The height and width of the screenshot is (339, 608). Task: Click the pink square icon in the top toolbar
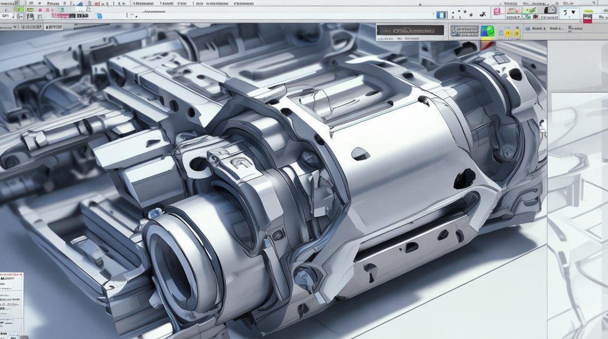click(497, 11)
